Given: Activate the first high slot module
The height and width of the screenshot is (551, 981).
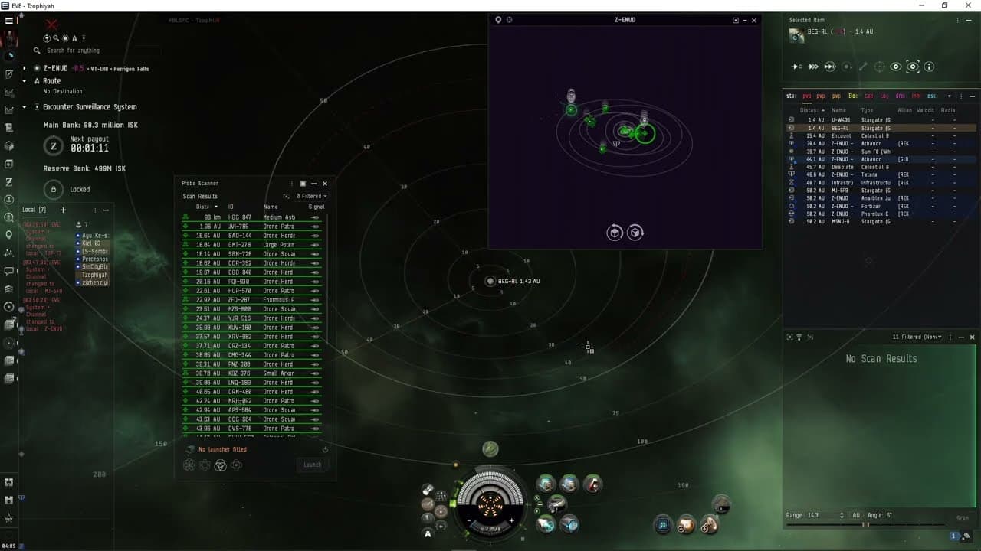Looking at the screenshot, I should tap(546, 484).
